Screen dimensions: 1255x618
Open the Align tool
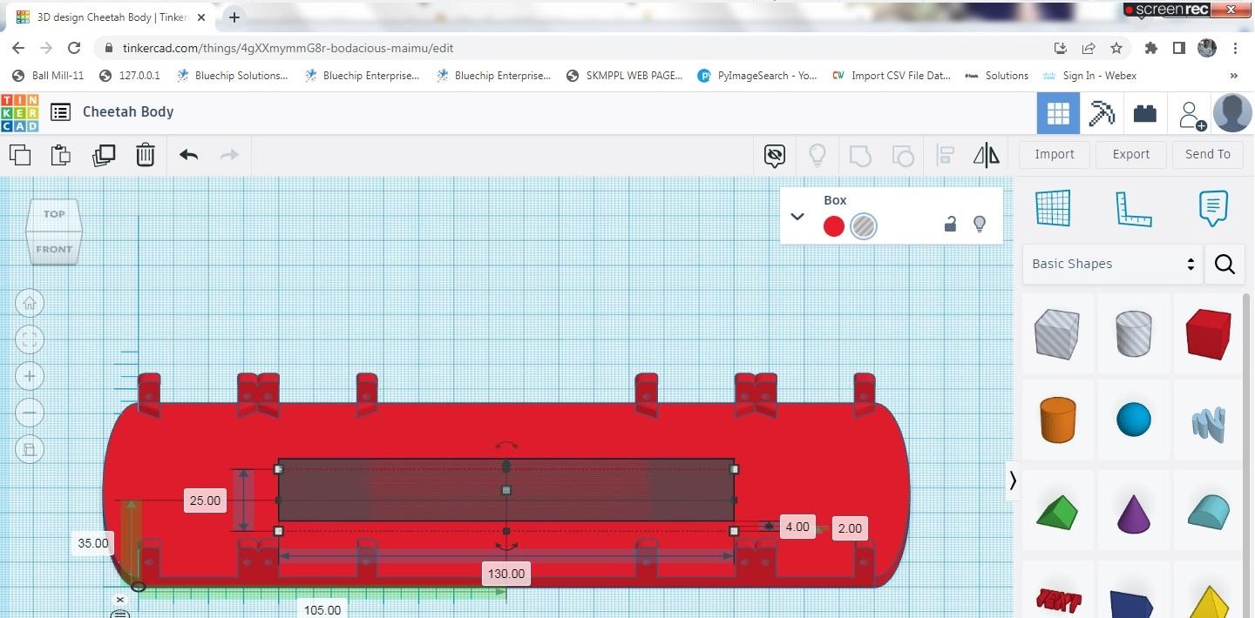pyautogui.click(x=945, y=156)
